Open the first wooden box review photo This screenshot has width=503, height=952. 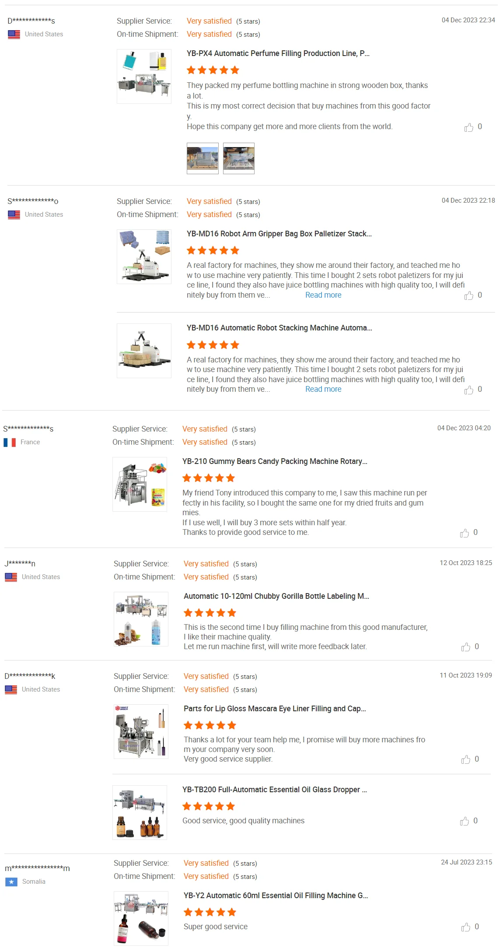tap(203, 158)
